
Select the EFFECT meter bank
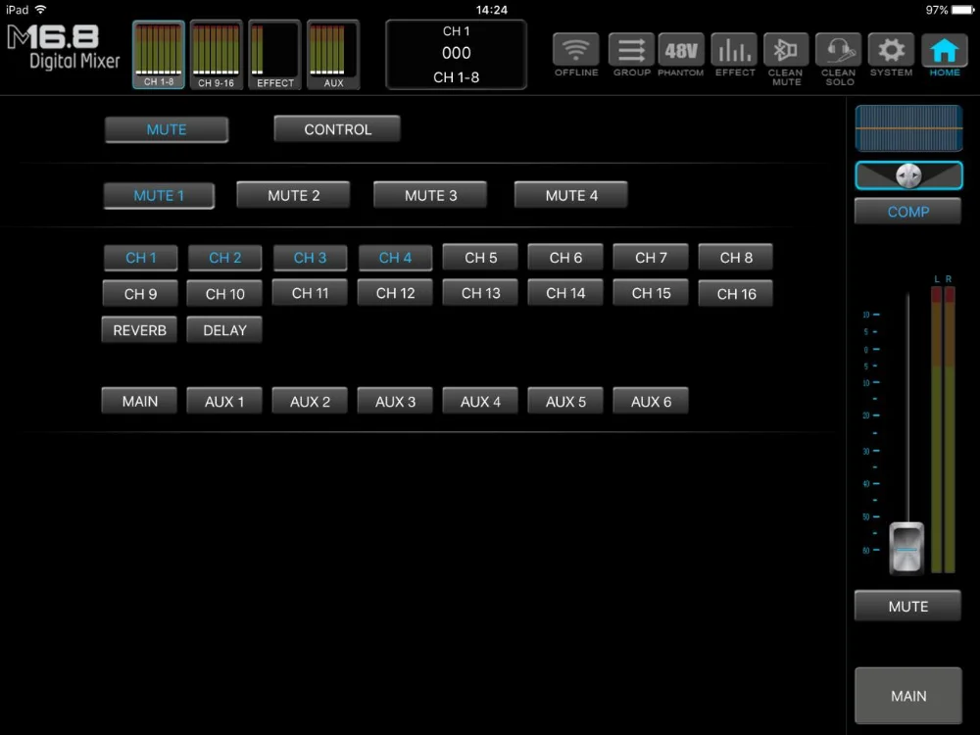pyautogui.click(x=275, y=54)
